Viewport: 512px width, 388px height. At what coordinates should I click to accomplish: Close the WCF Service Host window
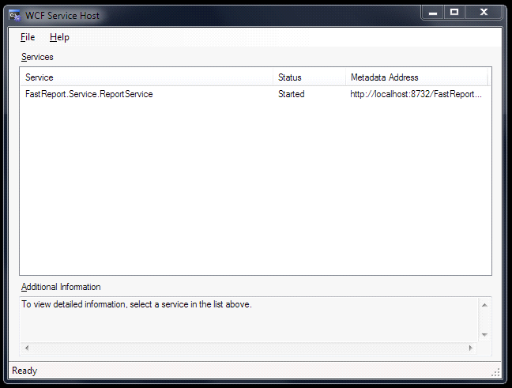[484, 13]
